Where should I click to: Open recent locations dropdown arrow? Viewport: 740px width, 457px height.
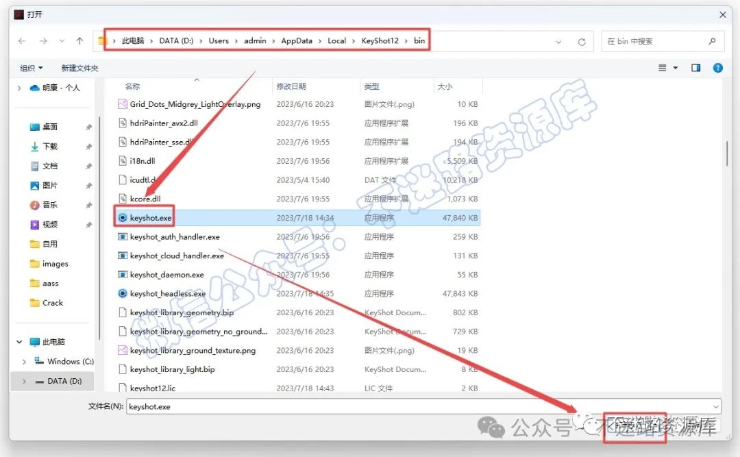click(x=62, y=41)
